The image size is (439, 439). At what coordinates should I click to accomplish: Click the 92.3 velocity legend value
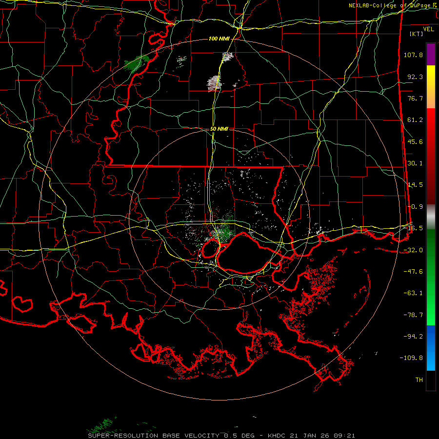[x=415, y=77]
